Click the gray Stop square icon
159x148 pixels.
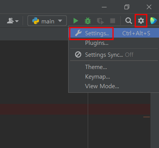click(113, 21)
